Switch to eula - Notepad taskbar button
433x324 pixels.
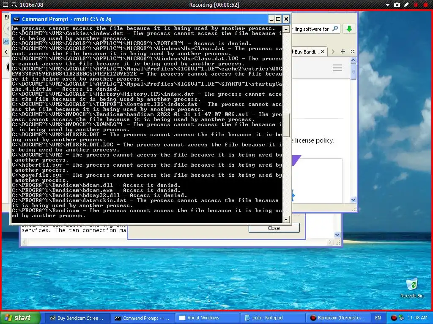[x=273, y=318]
